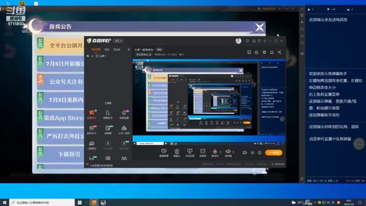Add a 手机投屏 phone casting source
Image resolution: width=366 pixels, height=206 pixels.
tap(190, 153)
